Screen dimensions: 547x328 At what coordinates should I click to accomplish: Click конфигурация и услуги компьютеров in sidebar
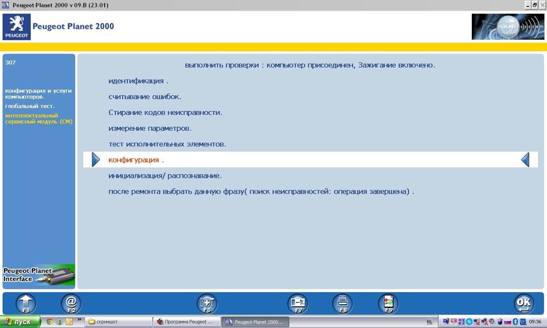click(38, 93)
